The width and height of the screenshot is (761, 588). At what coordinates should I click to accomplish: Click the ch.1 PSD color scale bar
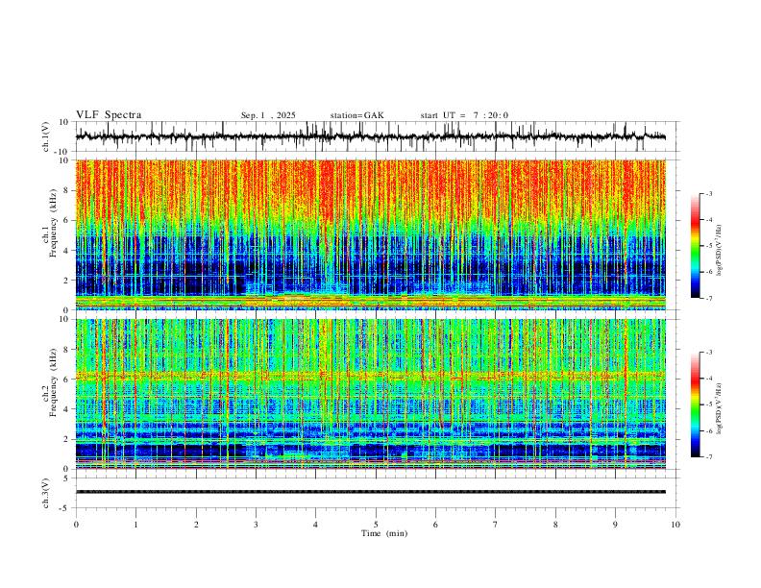click(696, 246)
